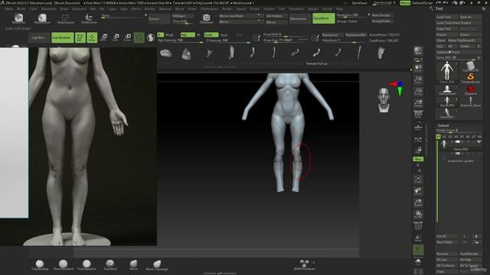
Task: Select the DamStandard brush
Action: [63, 265]
